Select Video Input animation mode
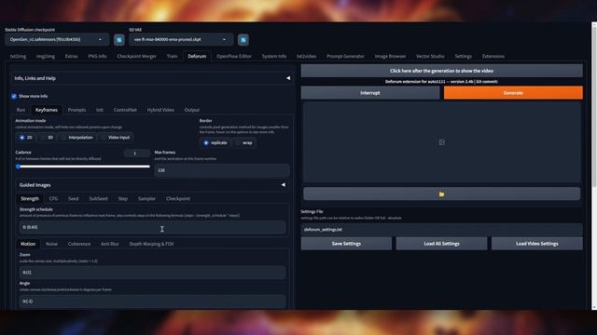The width and height of the screenshot is (597, 335). pyautogui.click(x=116, y=138)
